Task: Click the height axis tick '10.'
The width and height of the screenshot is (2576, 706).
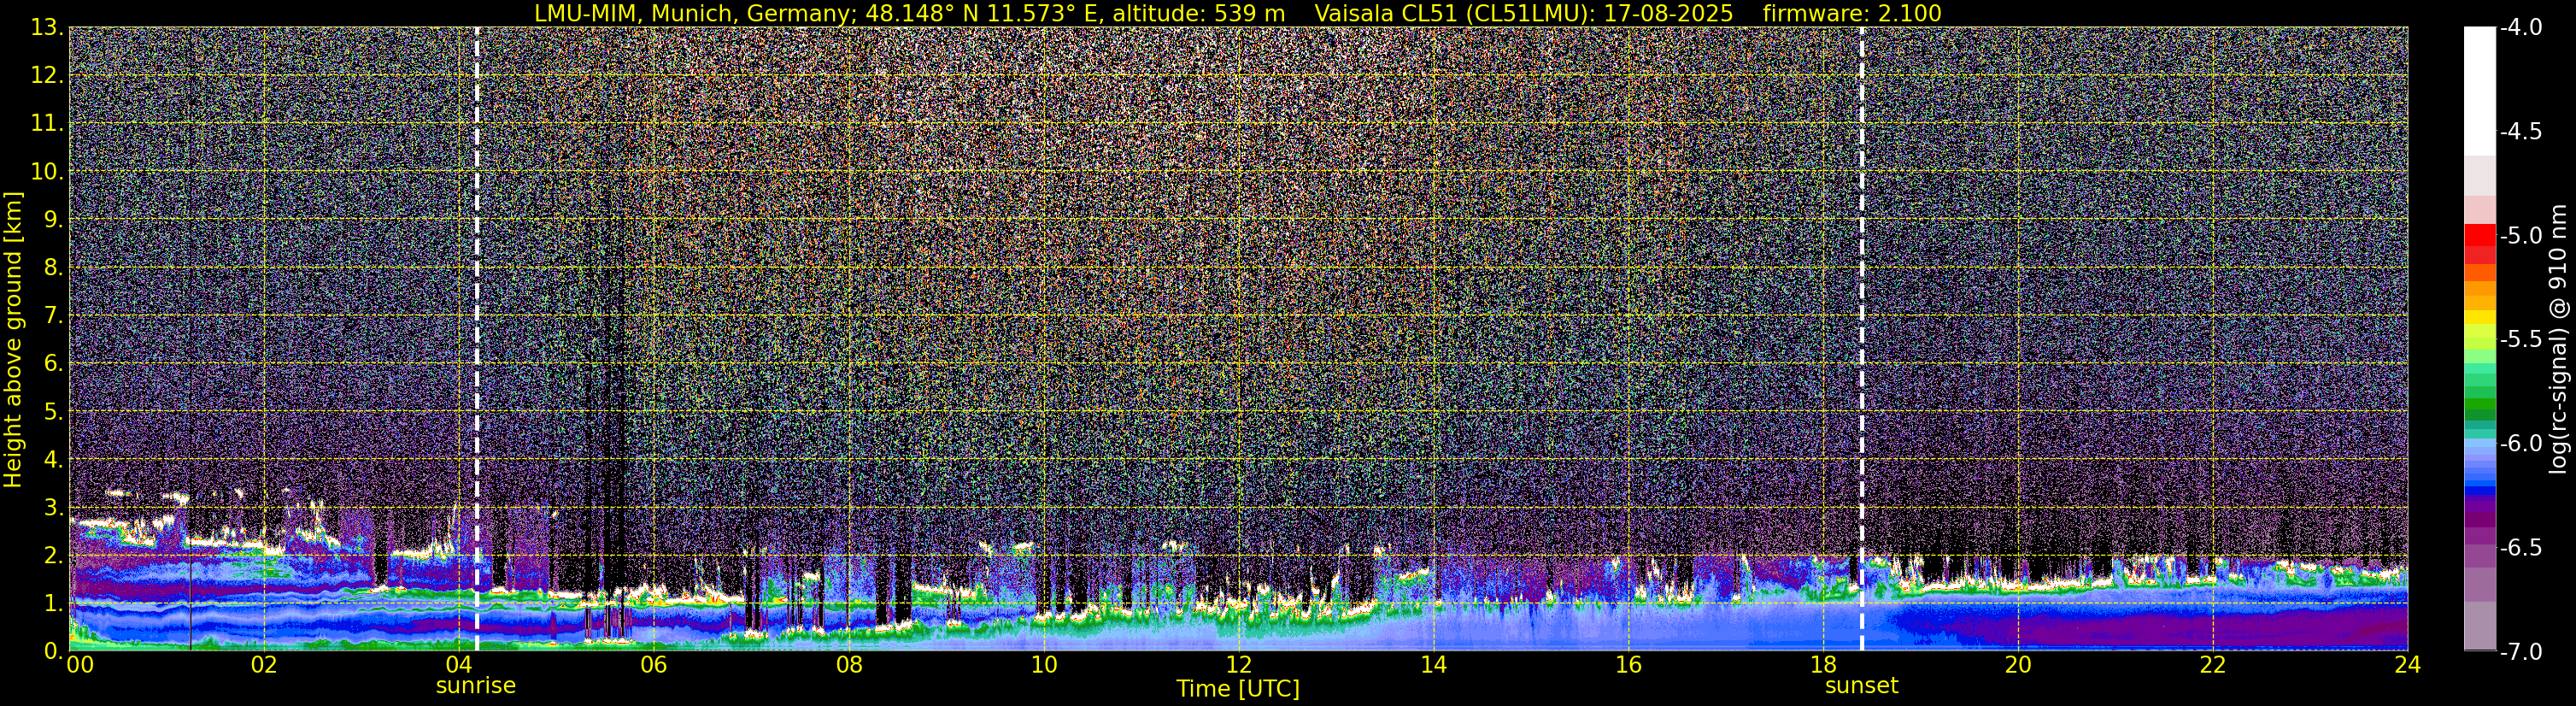Action: click(48, 171)
